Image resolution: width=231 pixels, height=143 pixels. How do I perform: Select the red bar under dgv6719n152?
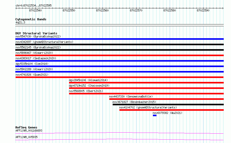pyautogui.click(x=146, y=88)
